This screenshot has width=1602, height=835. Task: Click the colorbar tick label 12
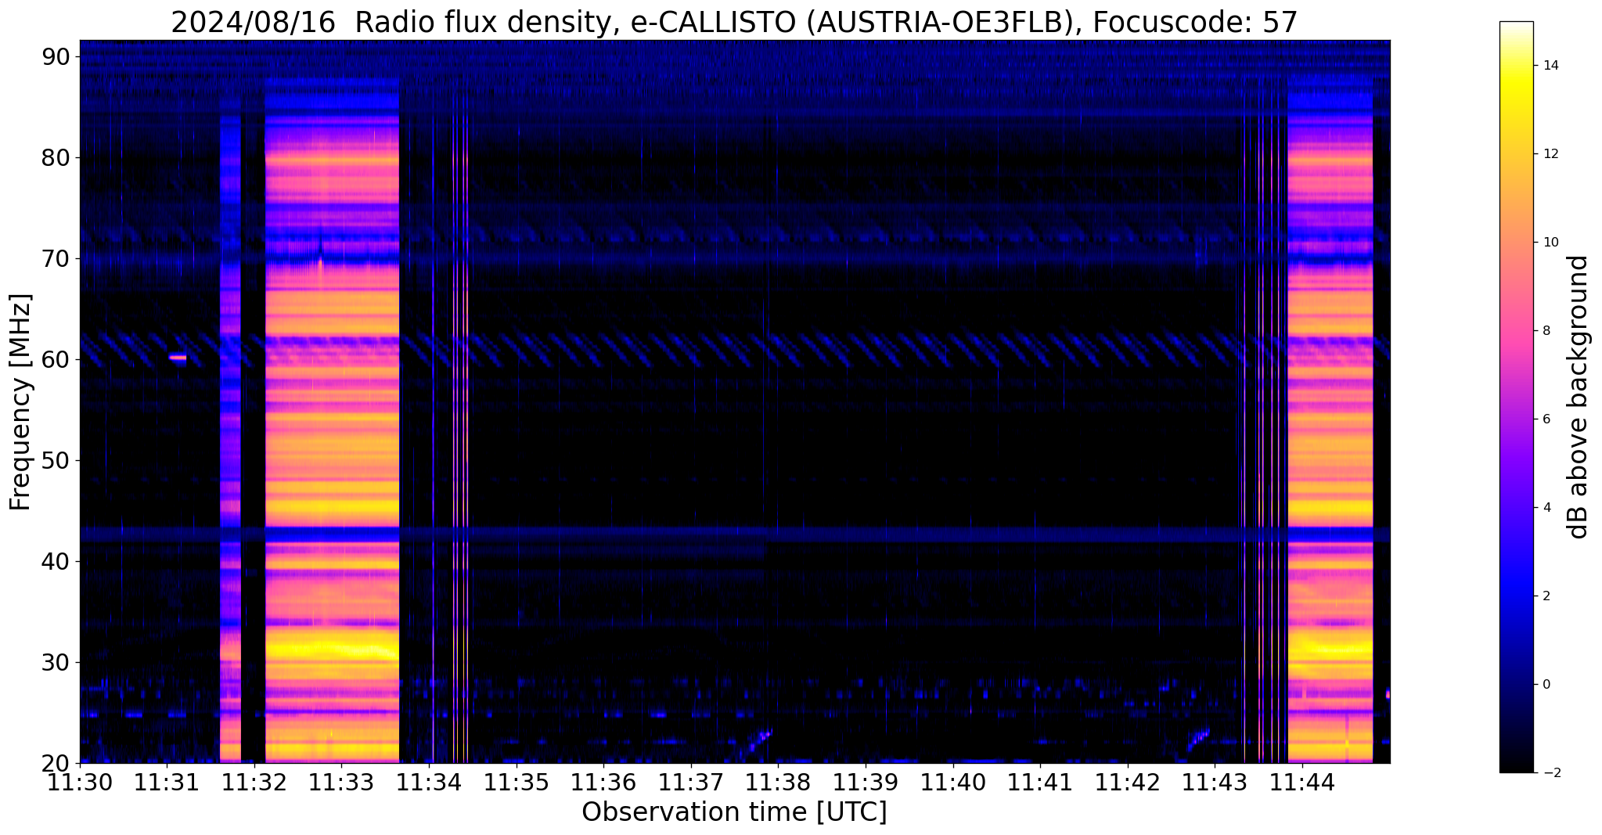pos(1550,154)
